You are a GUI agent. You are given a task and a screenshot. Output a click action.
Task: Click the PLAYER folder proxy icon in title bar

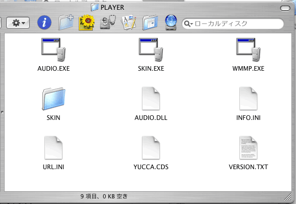point(95,7)
